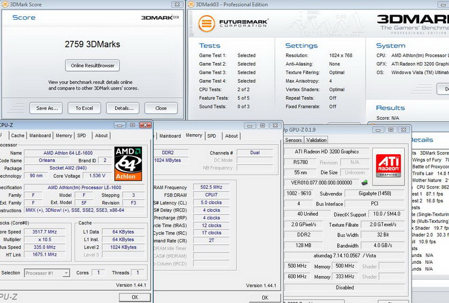Viewport: 449px width, 303px height.
Task: Click the Code Name value Orleans
Action: [x=47, y=160]
